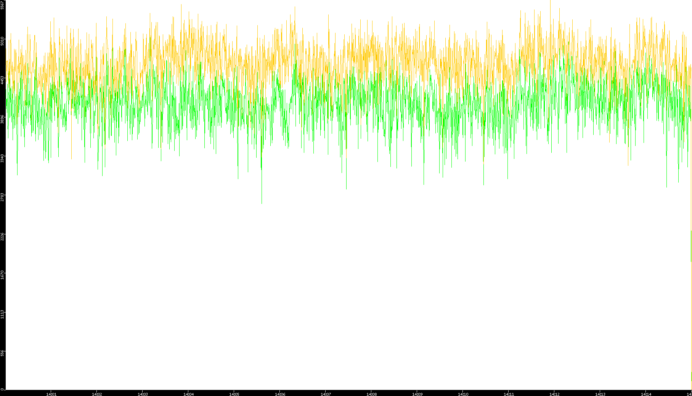Select the 14:10 time marker
692x396 pixels.
click(x=463, y=394)
